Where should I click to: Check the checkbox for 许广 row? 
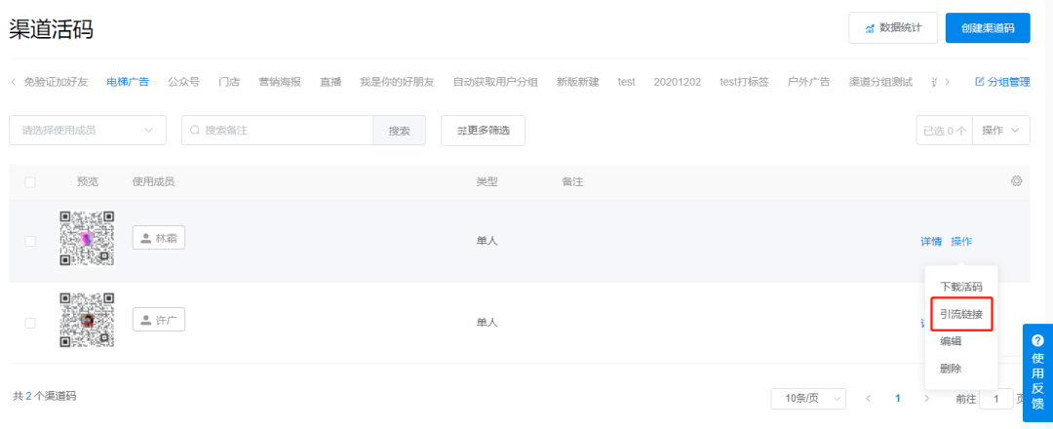(30, 323)
